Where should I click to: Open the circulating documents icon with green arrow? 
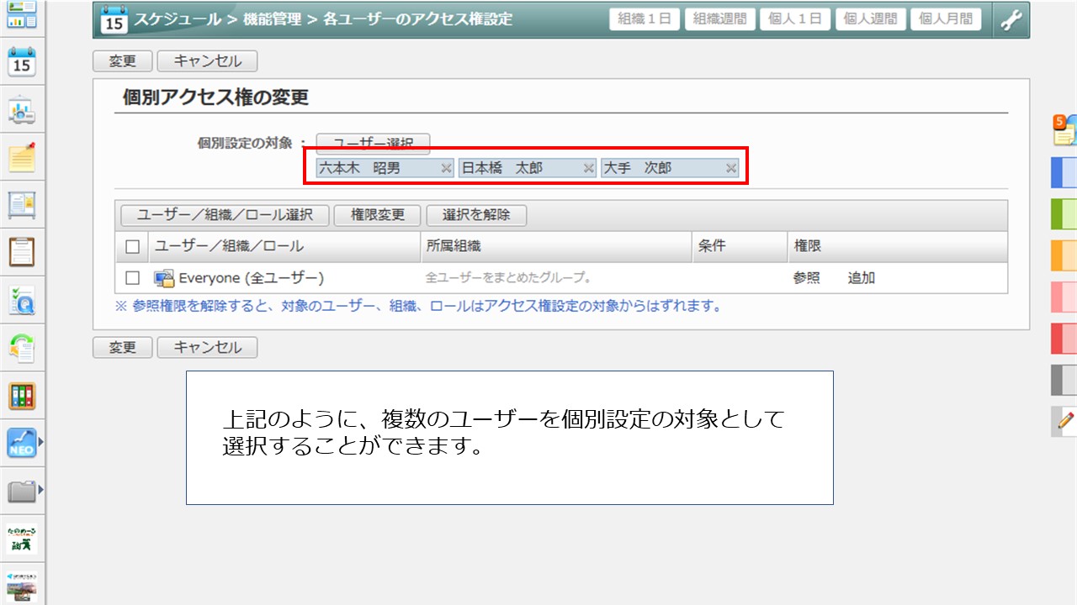point(22,348)
